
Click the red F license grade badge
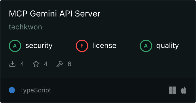click(x=82, y=46)
